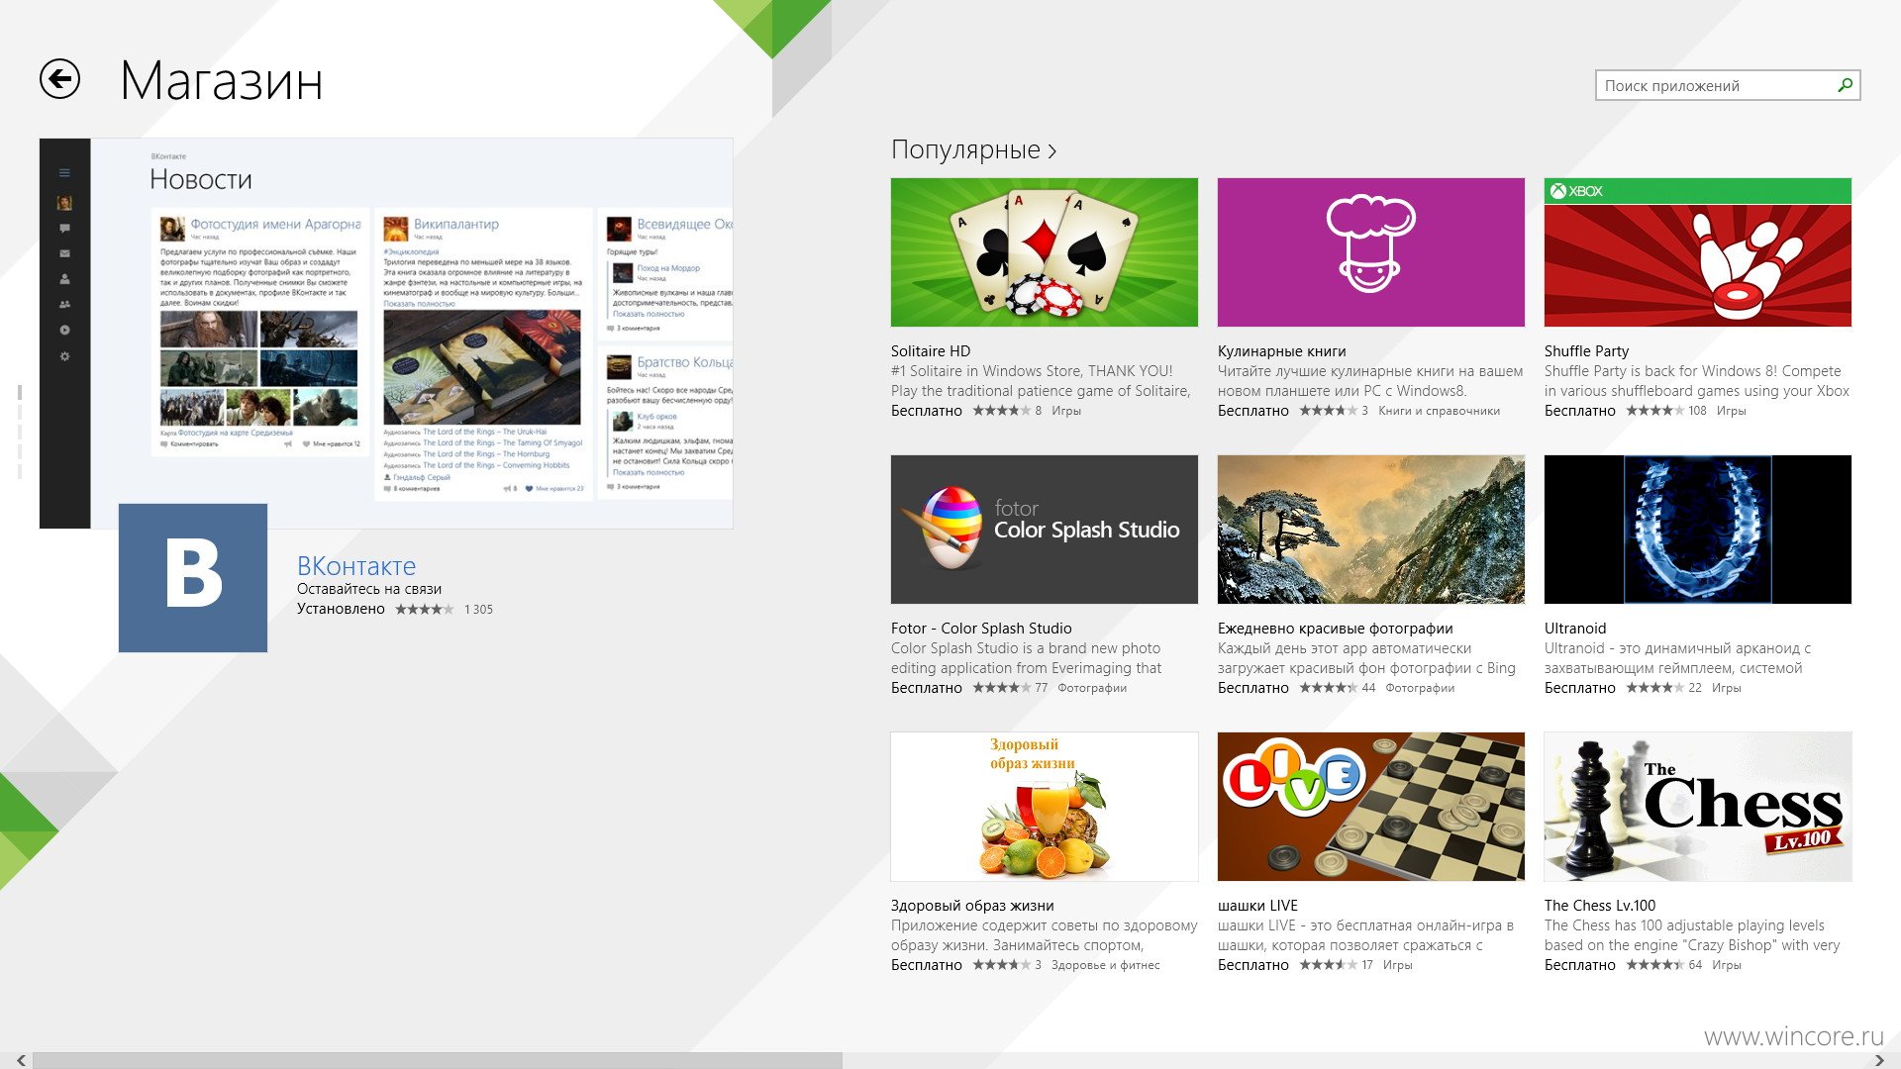Click the 'Фотографии' label under Fotor
This screenshot has height=1069, width=1901.
point(1091,688)
